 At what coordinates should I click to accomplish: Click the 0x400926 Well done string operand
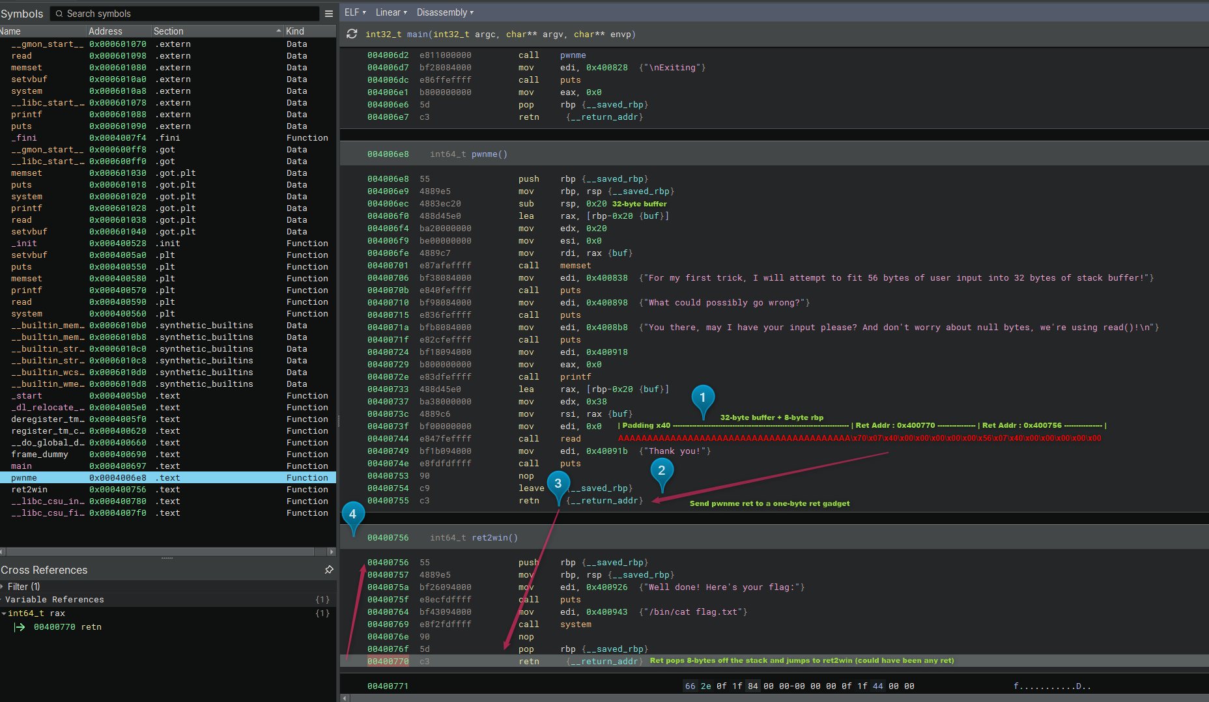606,587
